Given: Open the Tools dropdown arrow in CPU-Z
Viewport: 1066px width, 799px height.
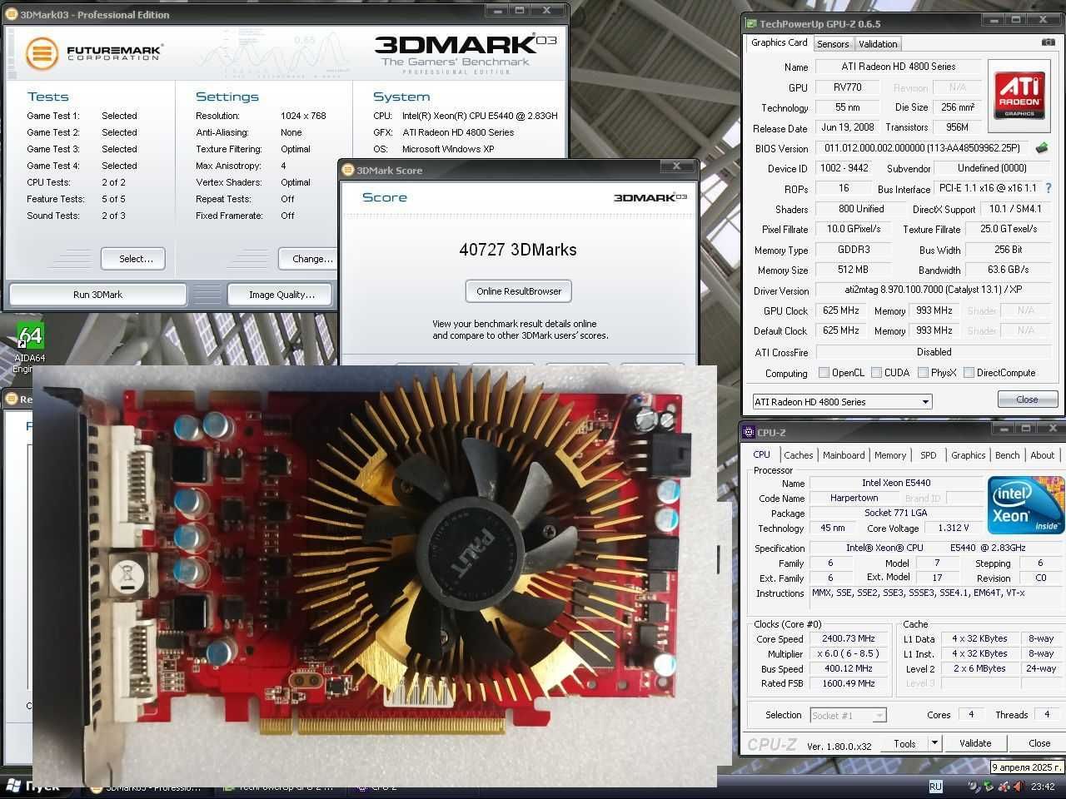Looking at the screenshot, I should click(934, 743).
